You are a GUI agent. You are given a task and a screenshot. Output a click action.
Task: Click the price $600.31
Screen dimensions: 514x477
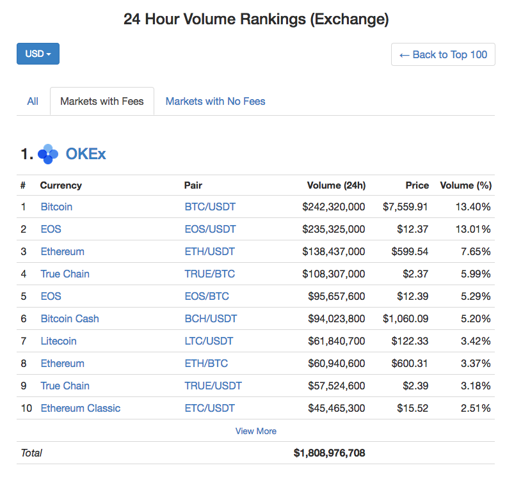(410, 363)
